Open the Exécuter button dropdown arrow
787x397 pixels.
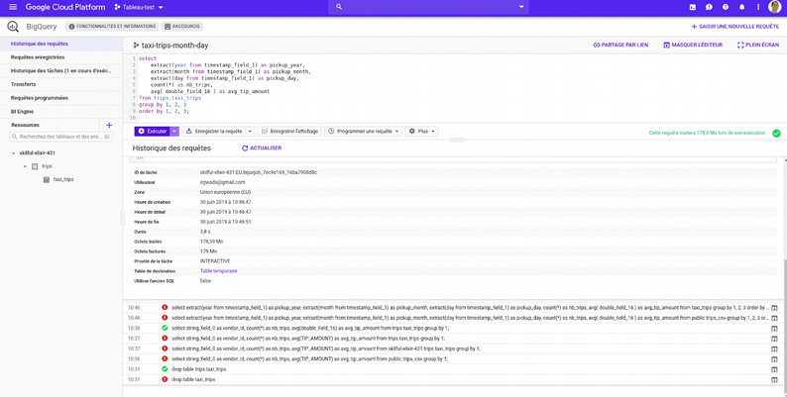tap(174, 131)
